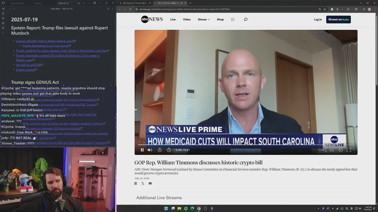
Task: Open the ABC News logo homepage
Action: tap(152, 19)
